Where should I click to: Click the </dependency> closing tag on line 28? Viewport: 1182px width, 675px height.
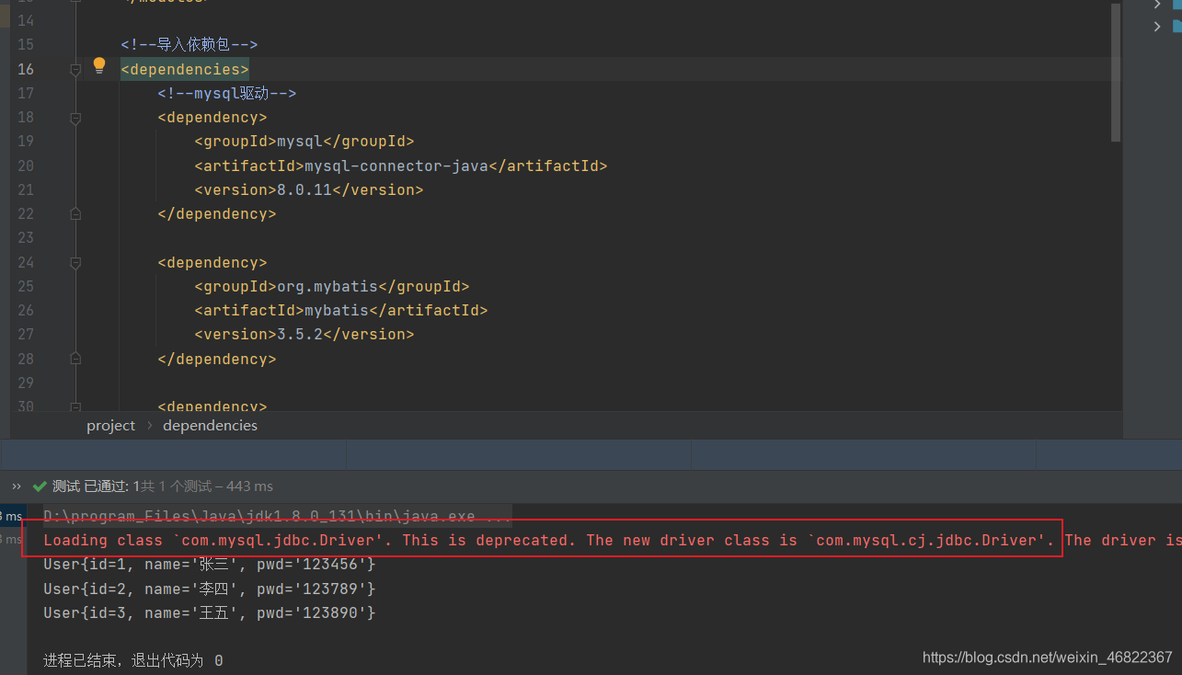[217, 359]
